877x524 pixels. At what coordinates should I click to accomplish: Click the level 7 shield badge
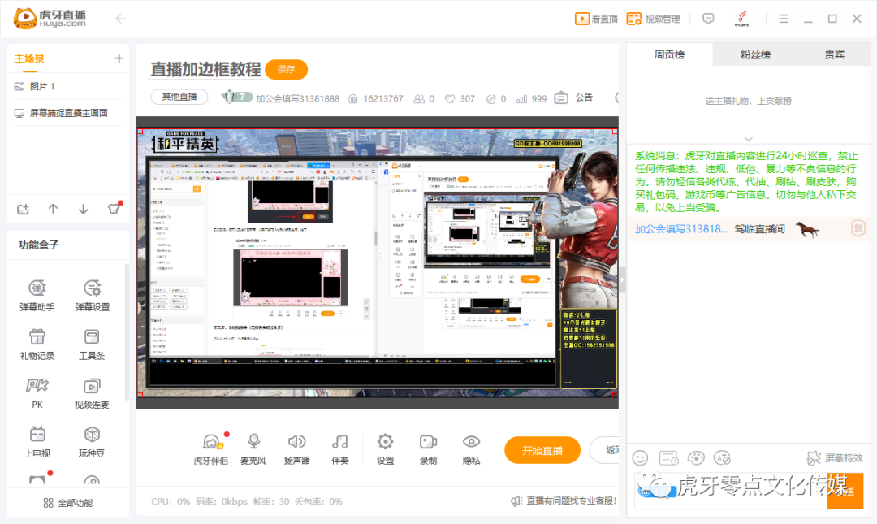click(x=236, y=97)
